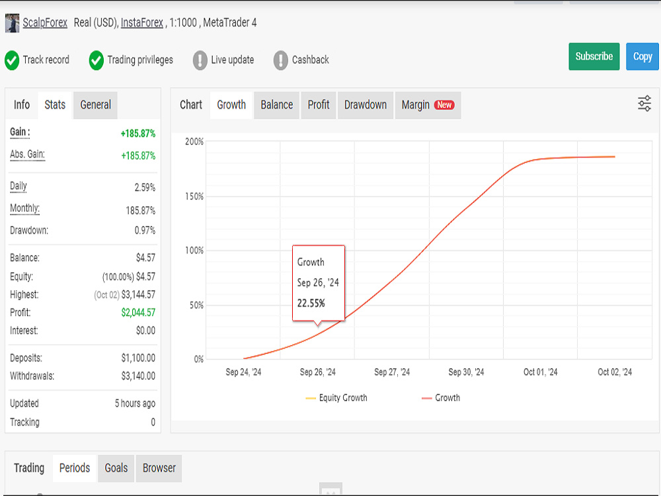Click the Abs. Gain label
This screenshot has height=496, width=661.
point(27,155)
